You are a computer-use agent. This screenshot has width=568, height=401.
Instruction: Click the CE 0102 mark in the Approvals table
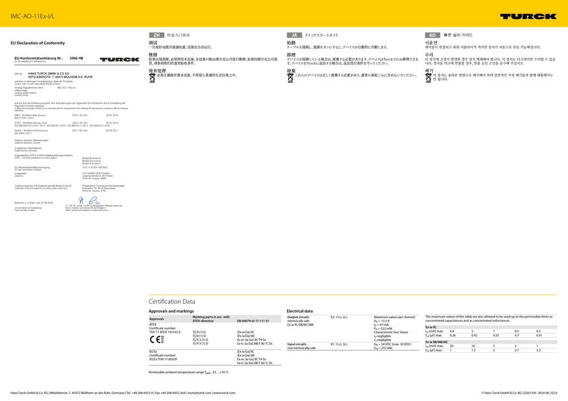point(157,339)
